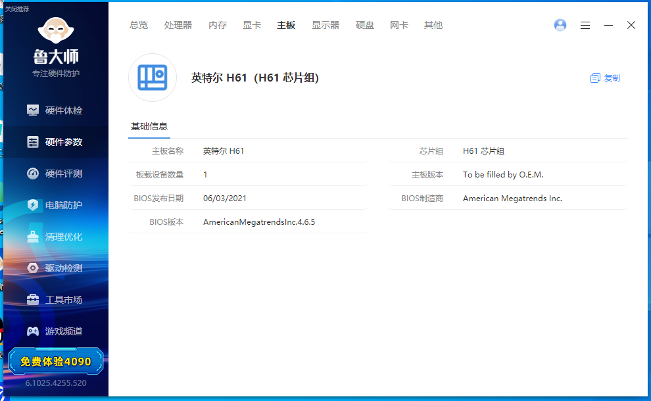Switch to the 显示器 tab

(325, 26)
